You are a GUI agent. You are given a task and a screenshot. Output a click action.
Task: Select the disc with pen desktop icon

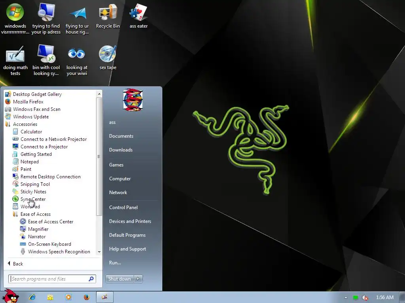(x=108, y=57)
